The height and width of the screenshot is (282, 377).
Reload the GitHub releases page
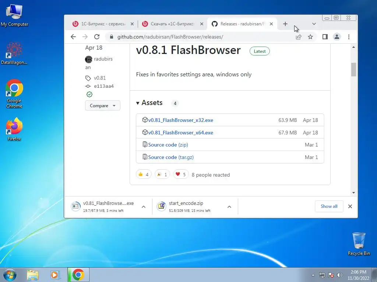(97, 37)
